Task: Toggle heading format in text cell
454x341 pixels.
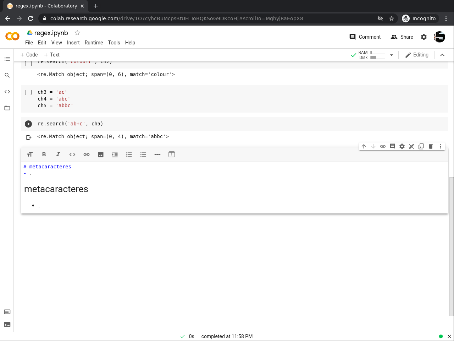Action: (30, 155)
